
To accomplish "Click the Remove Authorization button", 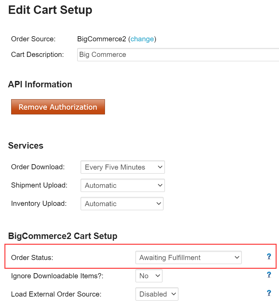I will point(58,107).
